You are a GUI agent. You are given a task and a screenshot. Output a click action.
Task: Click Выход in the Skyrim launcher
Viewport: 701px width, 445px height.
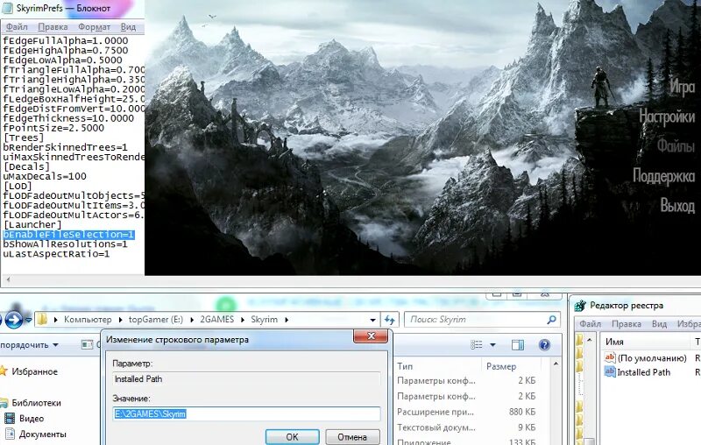click(x=677, y=206)
